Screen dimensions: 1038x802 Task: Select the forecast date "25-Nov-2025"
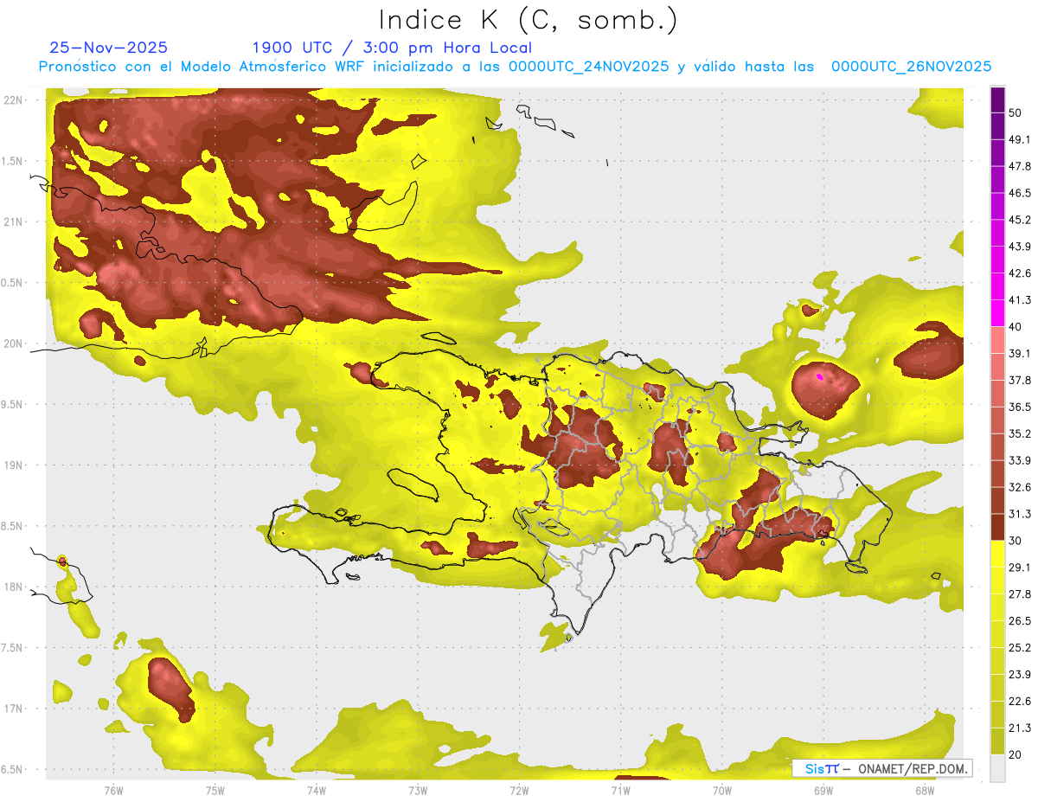click(x=109, y=48)
